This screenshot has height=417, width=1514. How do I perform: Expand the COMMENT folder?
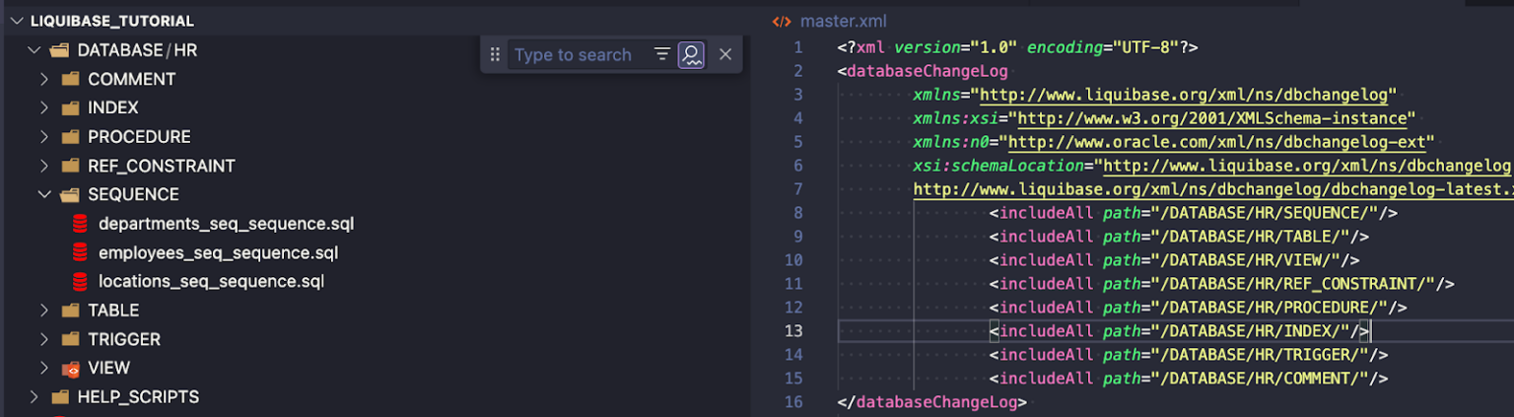click(44, 79)
